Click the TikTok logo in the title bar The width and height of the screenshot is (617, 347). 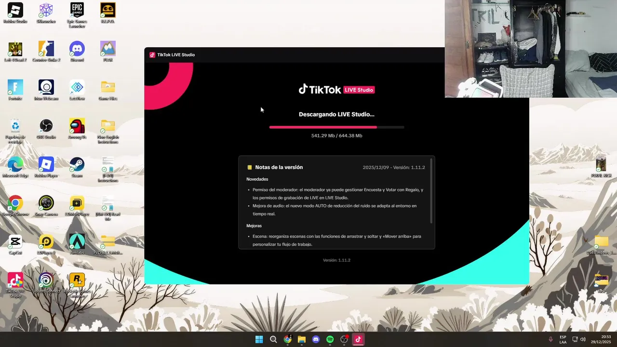pyautogui.click(x=152, y=55)
